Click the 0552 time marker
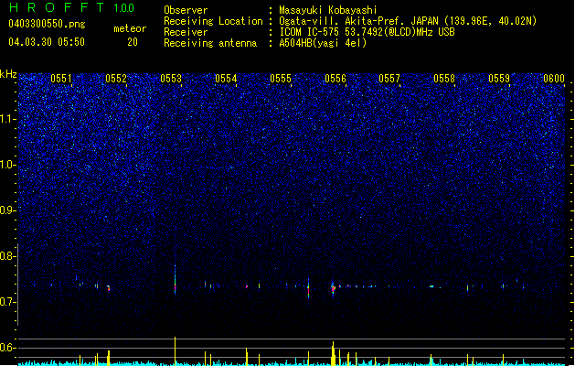This screenshot has width=575, height=366. [116, 79]
